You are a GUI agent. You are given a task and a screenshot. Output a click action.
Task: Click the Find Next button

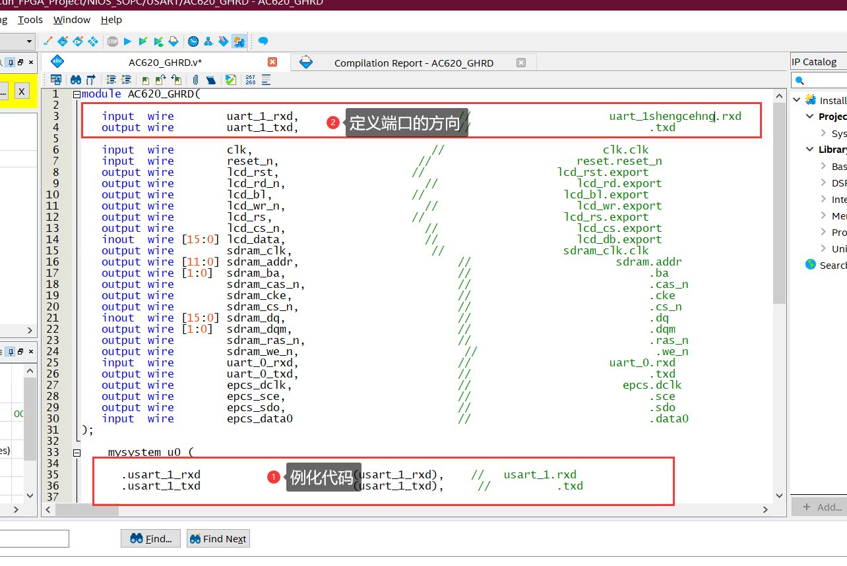pyautogui.click(x=218, y=538)
